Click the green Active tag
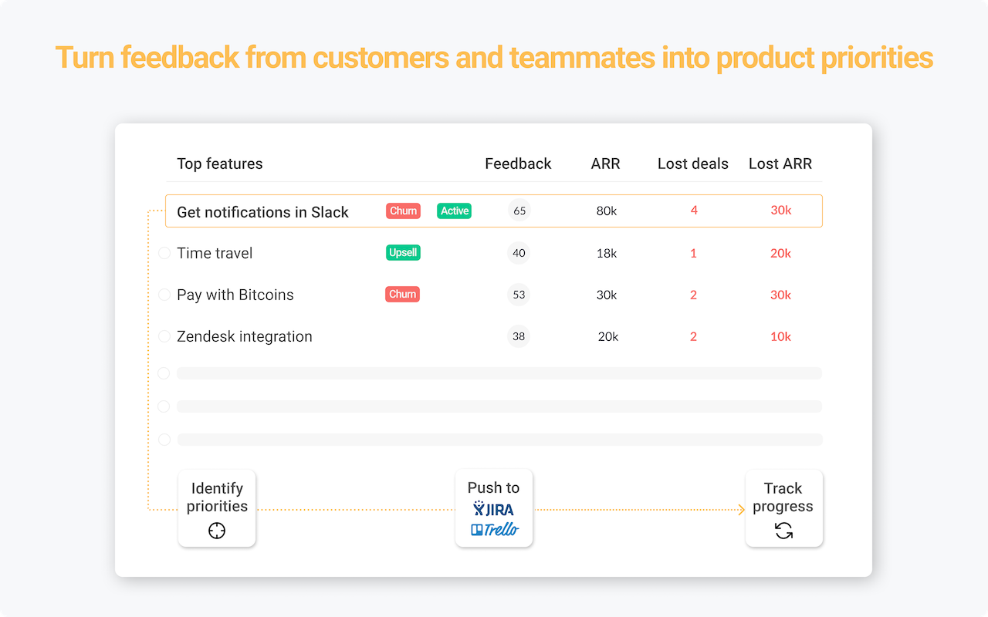Viewport: 988px width, 617px height. [455, 211]
